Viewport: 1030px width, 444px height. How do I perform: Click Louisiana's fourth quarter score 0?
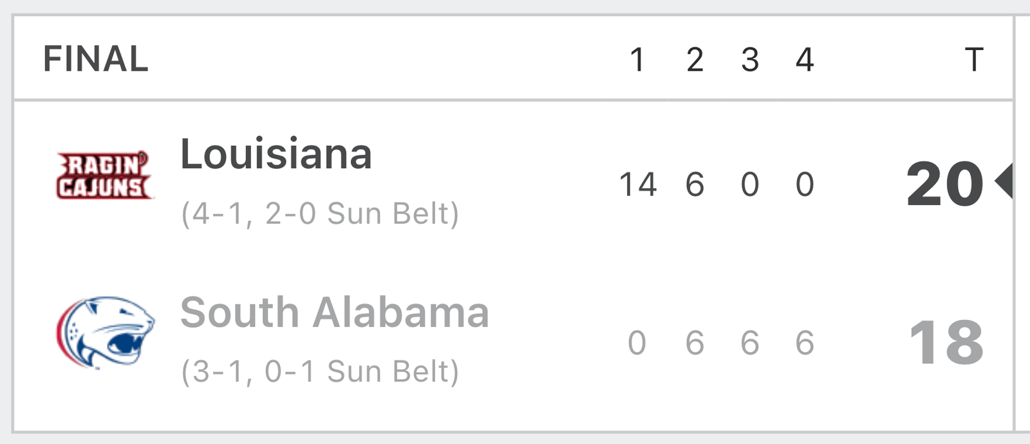[805, 184]
